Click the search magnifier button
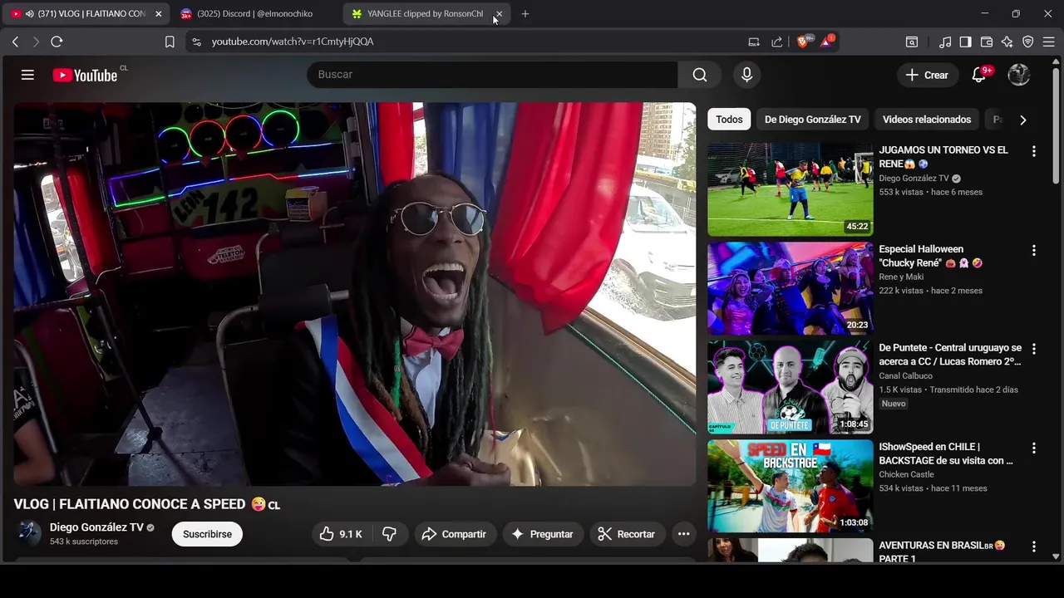The height and width of the screenshot is (598, 1064). pos(700,75)
